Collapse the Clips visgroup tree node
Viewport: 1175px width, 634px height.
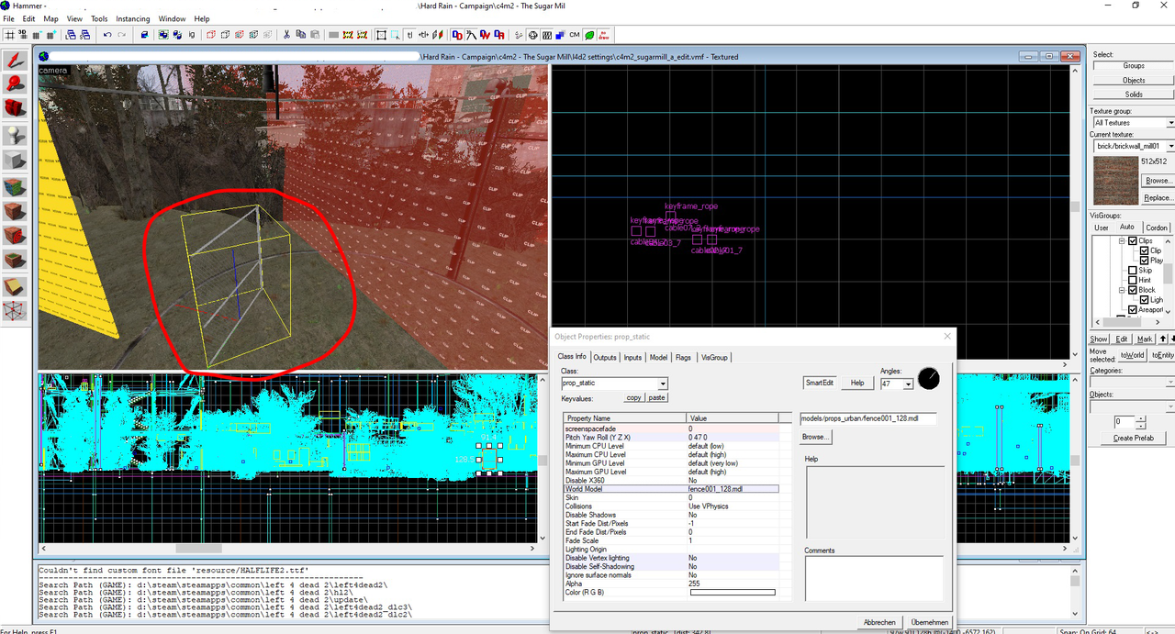[1122, 241]
